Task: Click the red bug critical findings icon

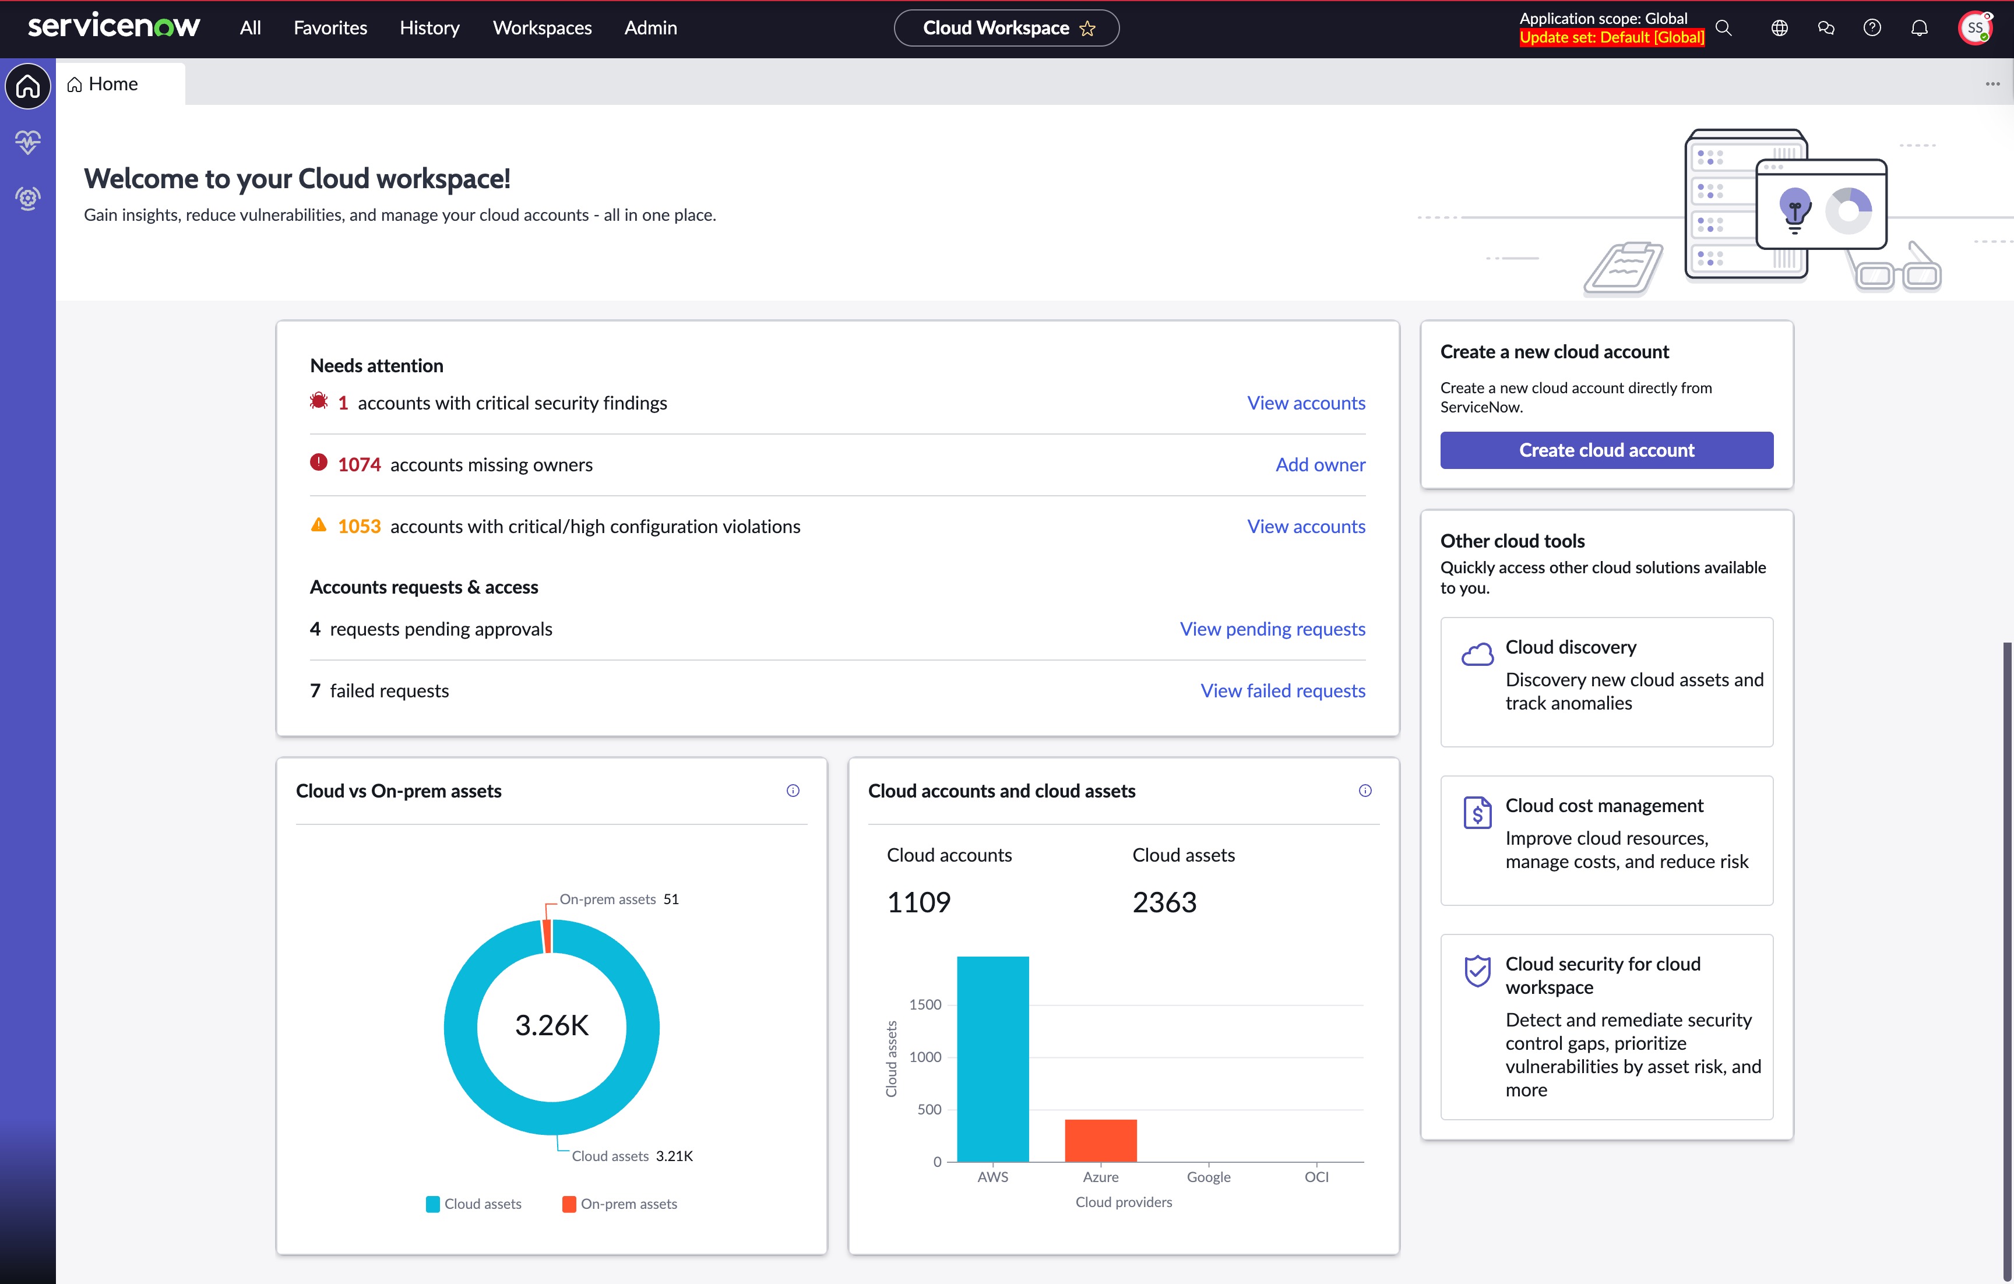Action: (319, 401)
